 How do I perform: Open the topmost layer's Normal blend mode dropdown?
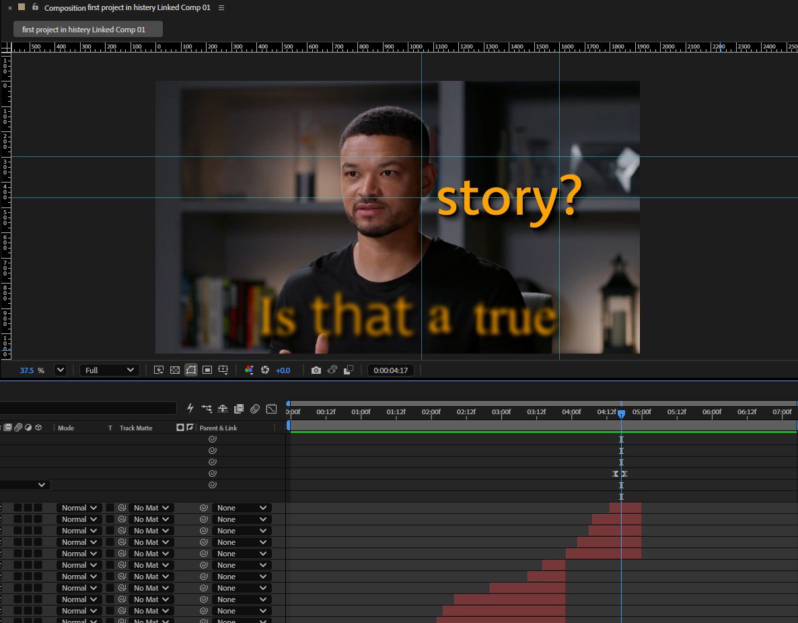79,508
